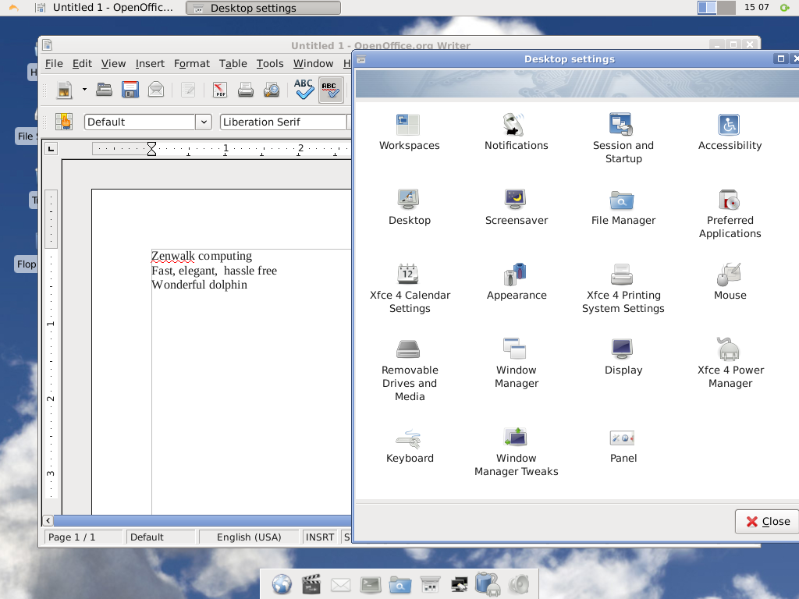Open Session and Startup settings

pos(623,139)
